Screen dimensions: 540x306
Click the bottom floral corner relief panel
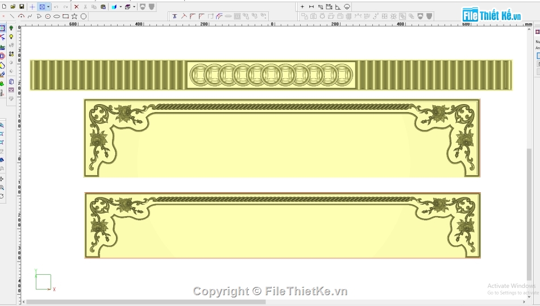coord(283,225)
